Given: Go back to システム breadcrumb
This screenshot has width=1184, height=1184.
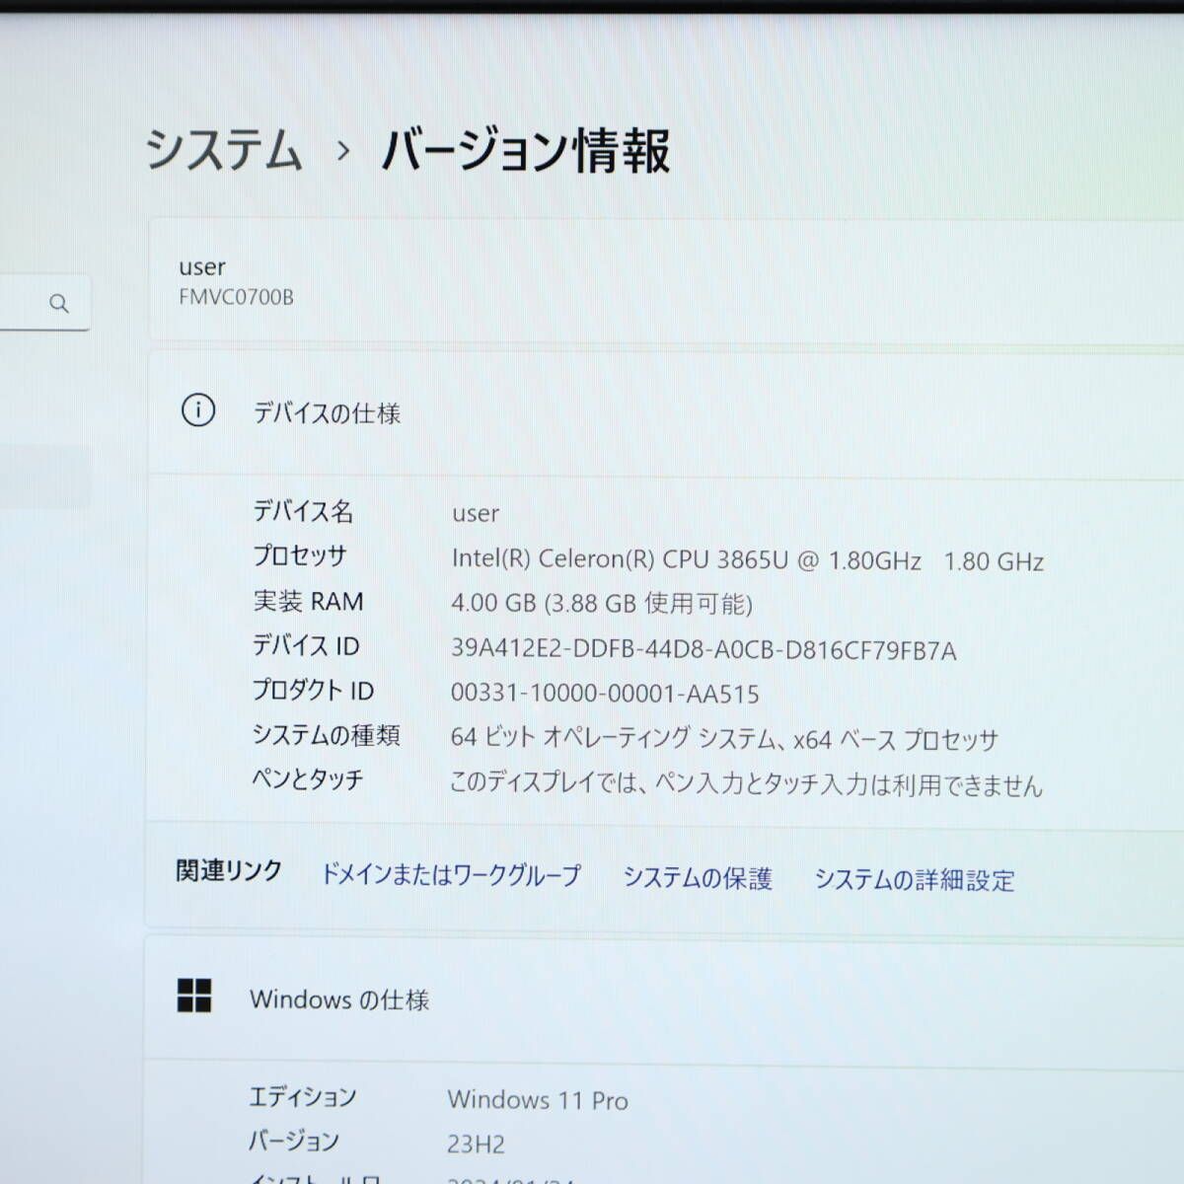Looking at the screenshot, I should pos(224,151).
